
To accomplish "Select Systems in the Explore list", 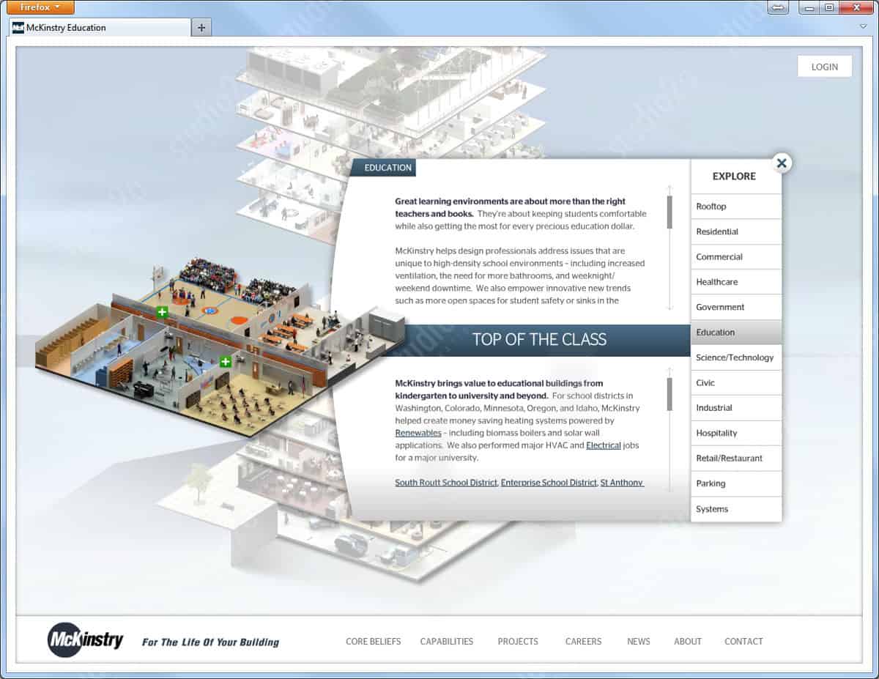I will pyautogui.click(x=736, y=509).
